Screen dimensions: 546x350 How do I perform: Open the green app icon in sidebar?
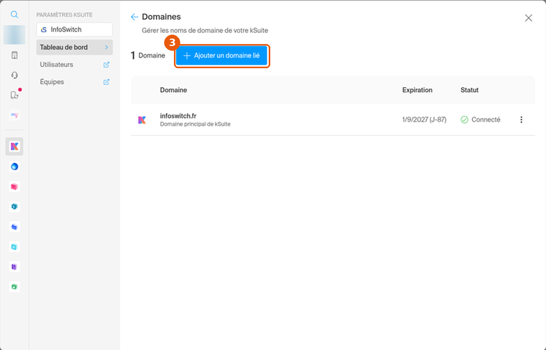click(x=14, y=287)
